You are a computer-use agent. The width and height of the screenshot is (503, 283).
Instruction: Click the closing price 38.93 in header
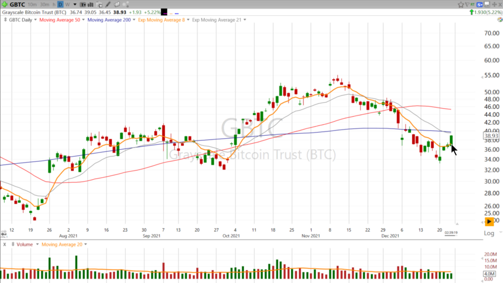[119, 12]
